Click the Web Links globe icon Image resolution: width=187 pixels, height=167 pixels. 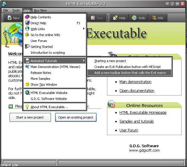(x=27, y=29)
